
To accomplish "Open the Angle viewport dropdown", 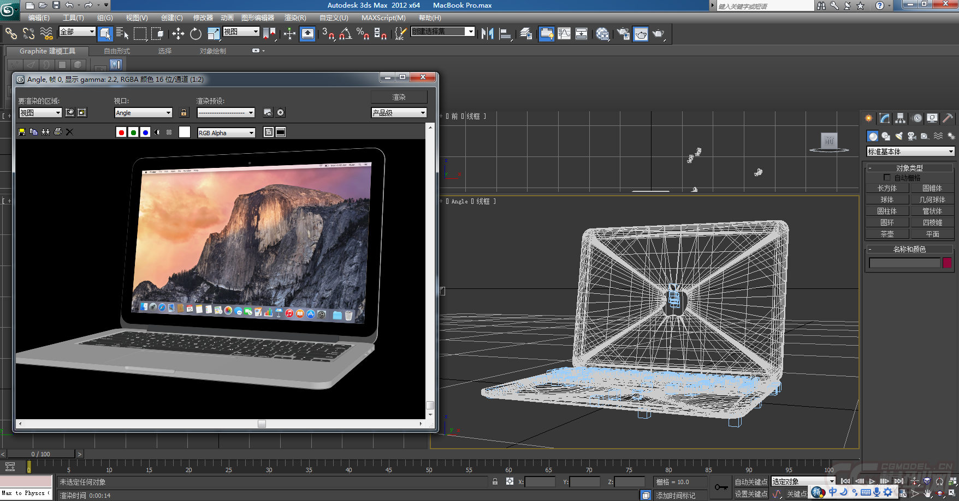I will [x=144, y=113].
